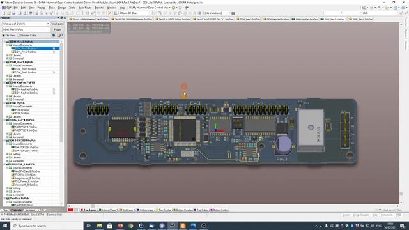The image size is (409, 230).
Task: Select DDM_Rev3.SchDoc in the project tree
Action: pyautogui.click(x=26, y=52)
